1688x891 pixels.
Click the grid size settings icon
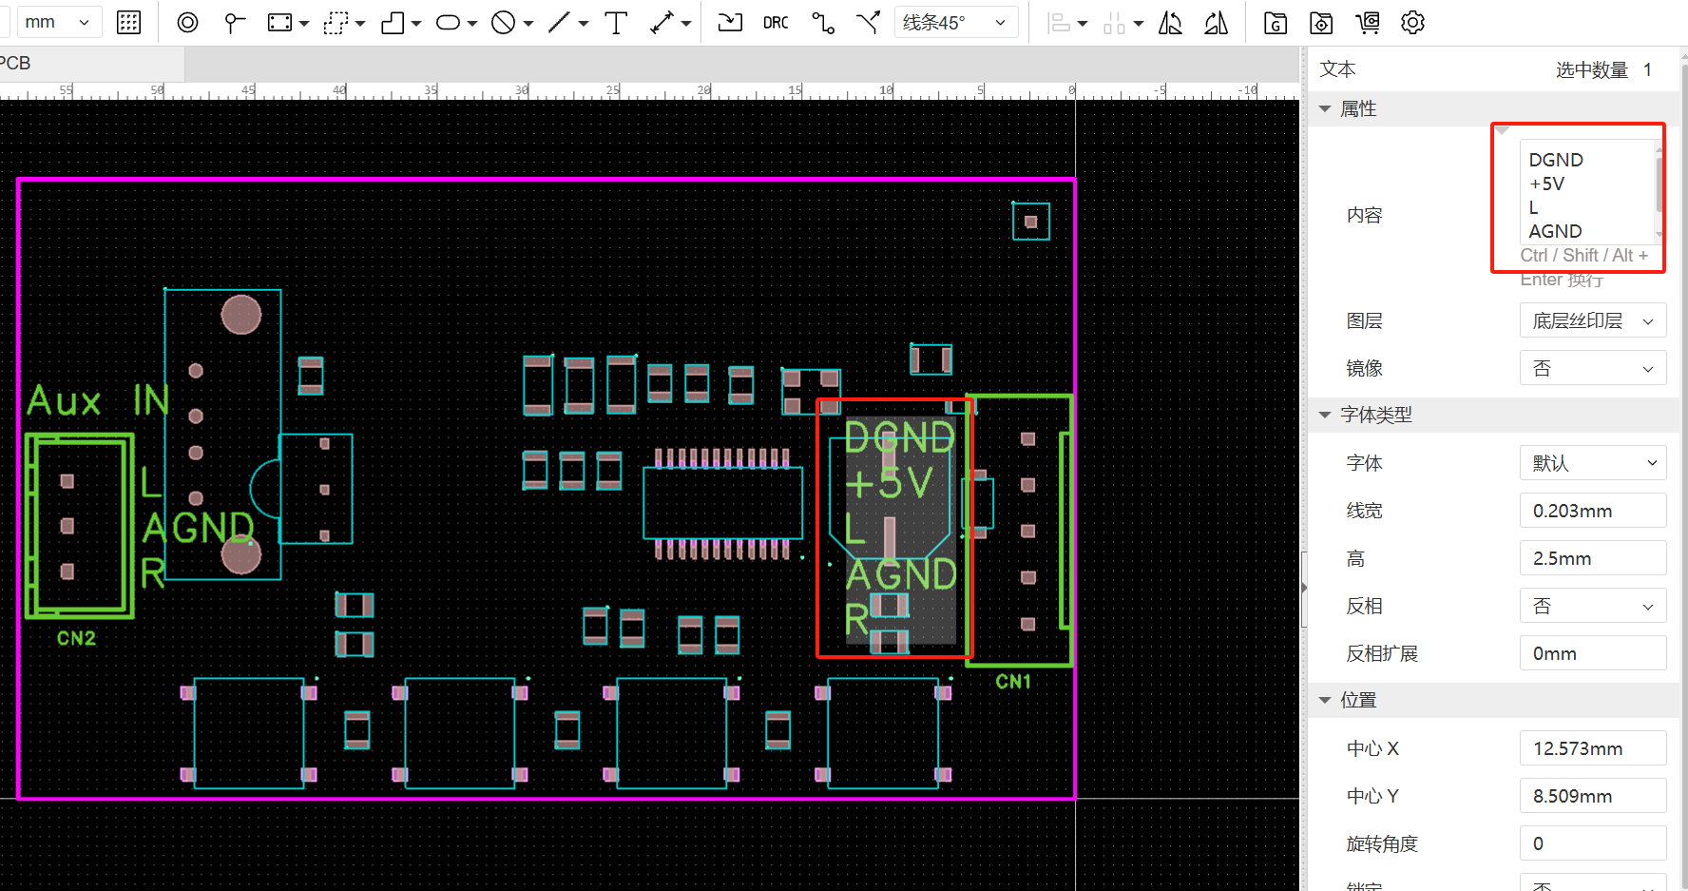coord(128,23)
